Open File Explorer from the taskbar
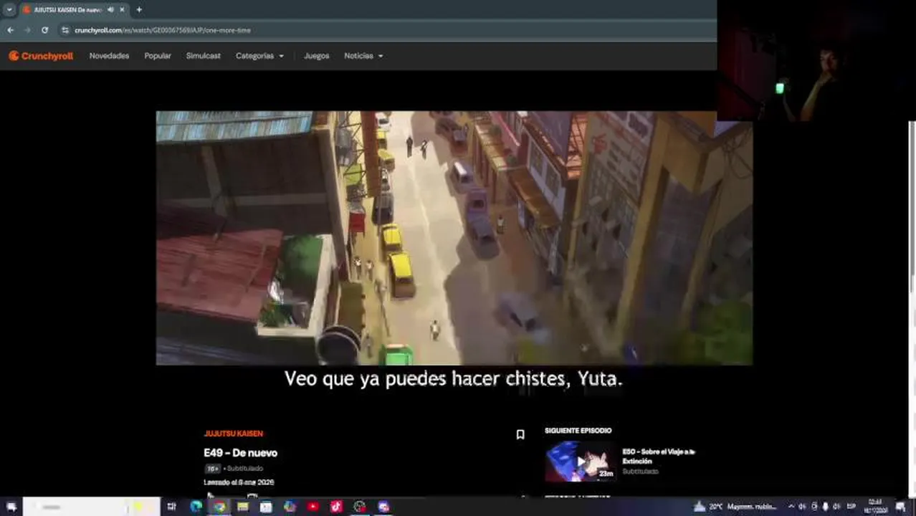This screenshot has width=916, height=516. point(243,507)
